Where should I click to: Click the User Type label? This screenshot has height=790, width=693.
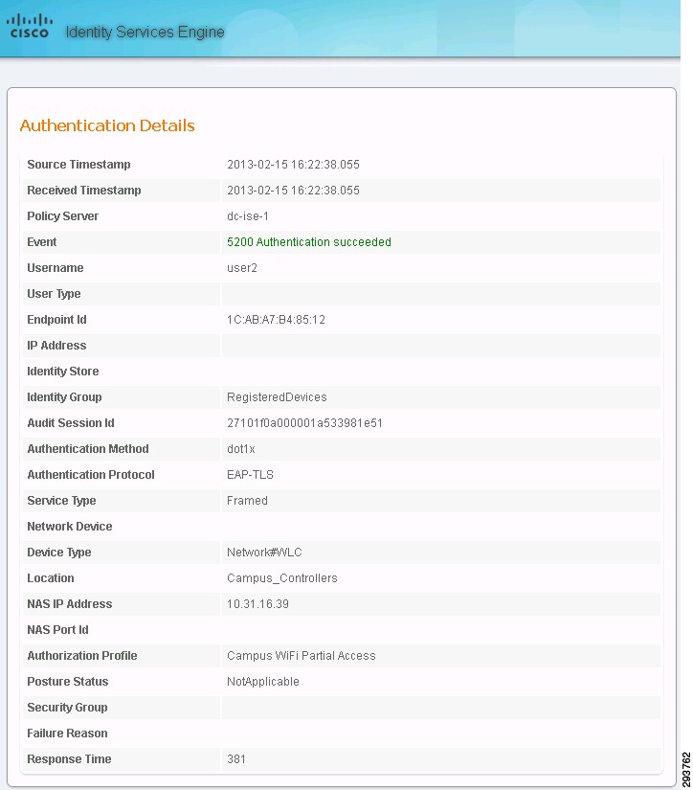pos(54,294)
